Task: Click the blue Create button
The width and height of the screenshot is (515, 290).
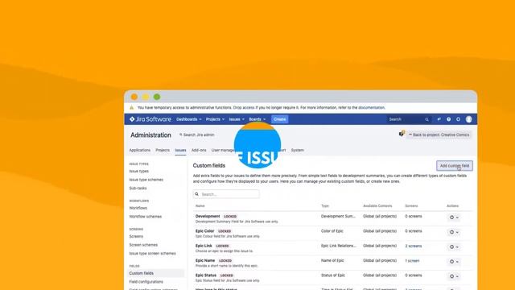Action: click(x=279, y=119)
